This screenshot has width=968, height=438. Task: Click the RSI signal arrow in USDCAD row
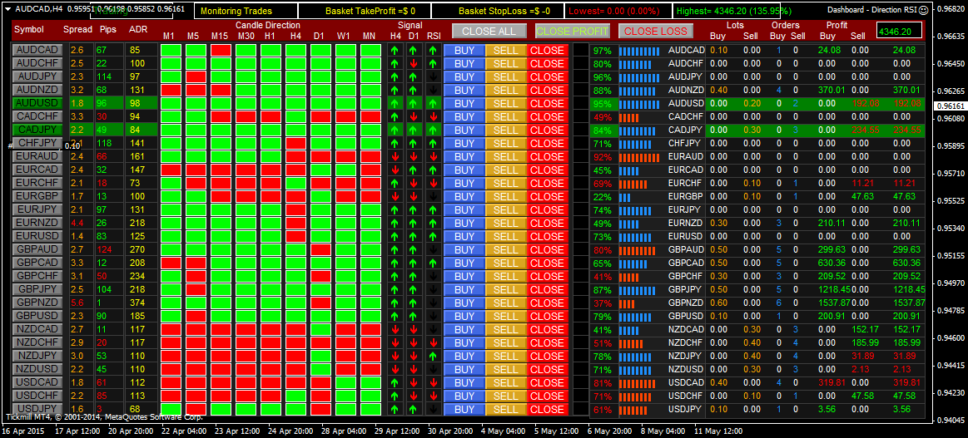434,382
